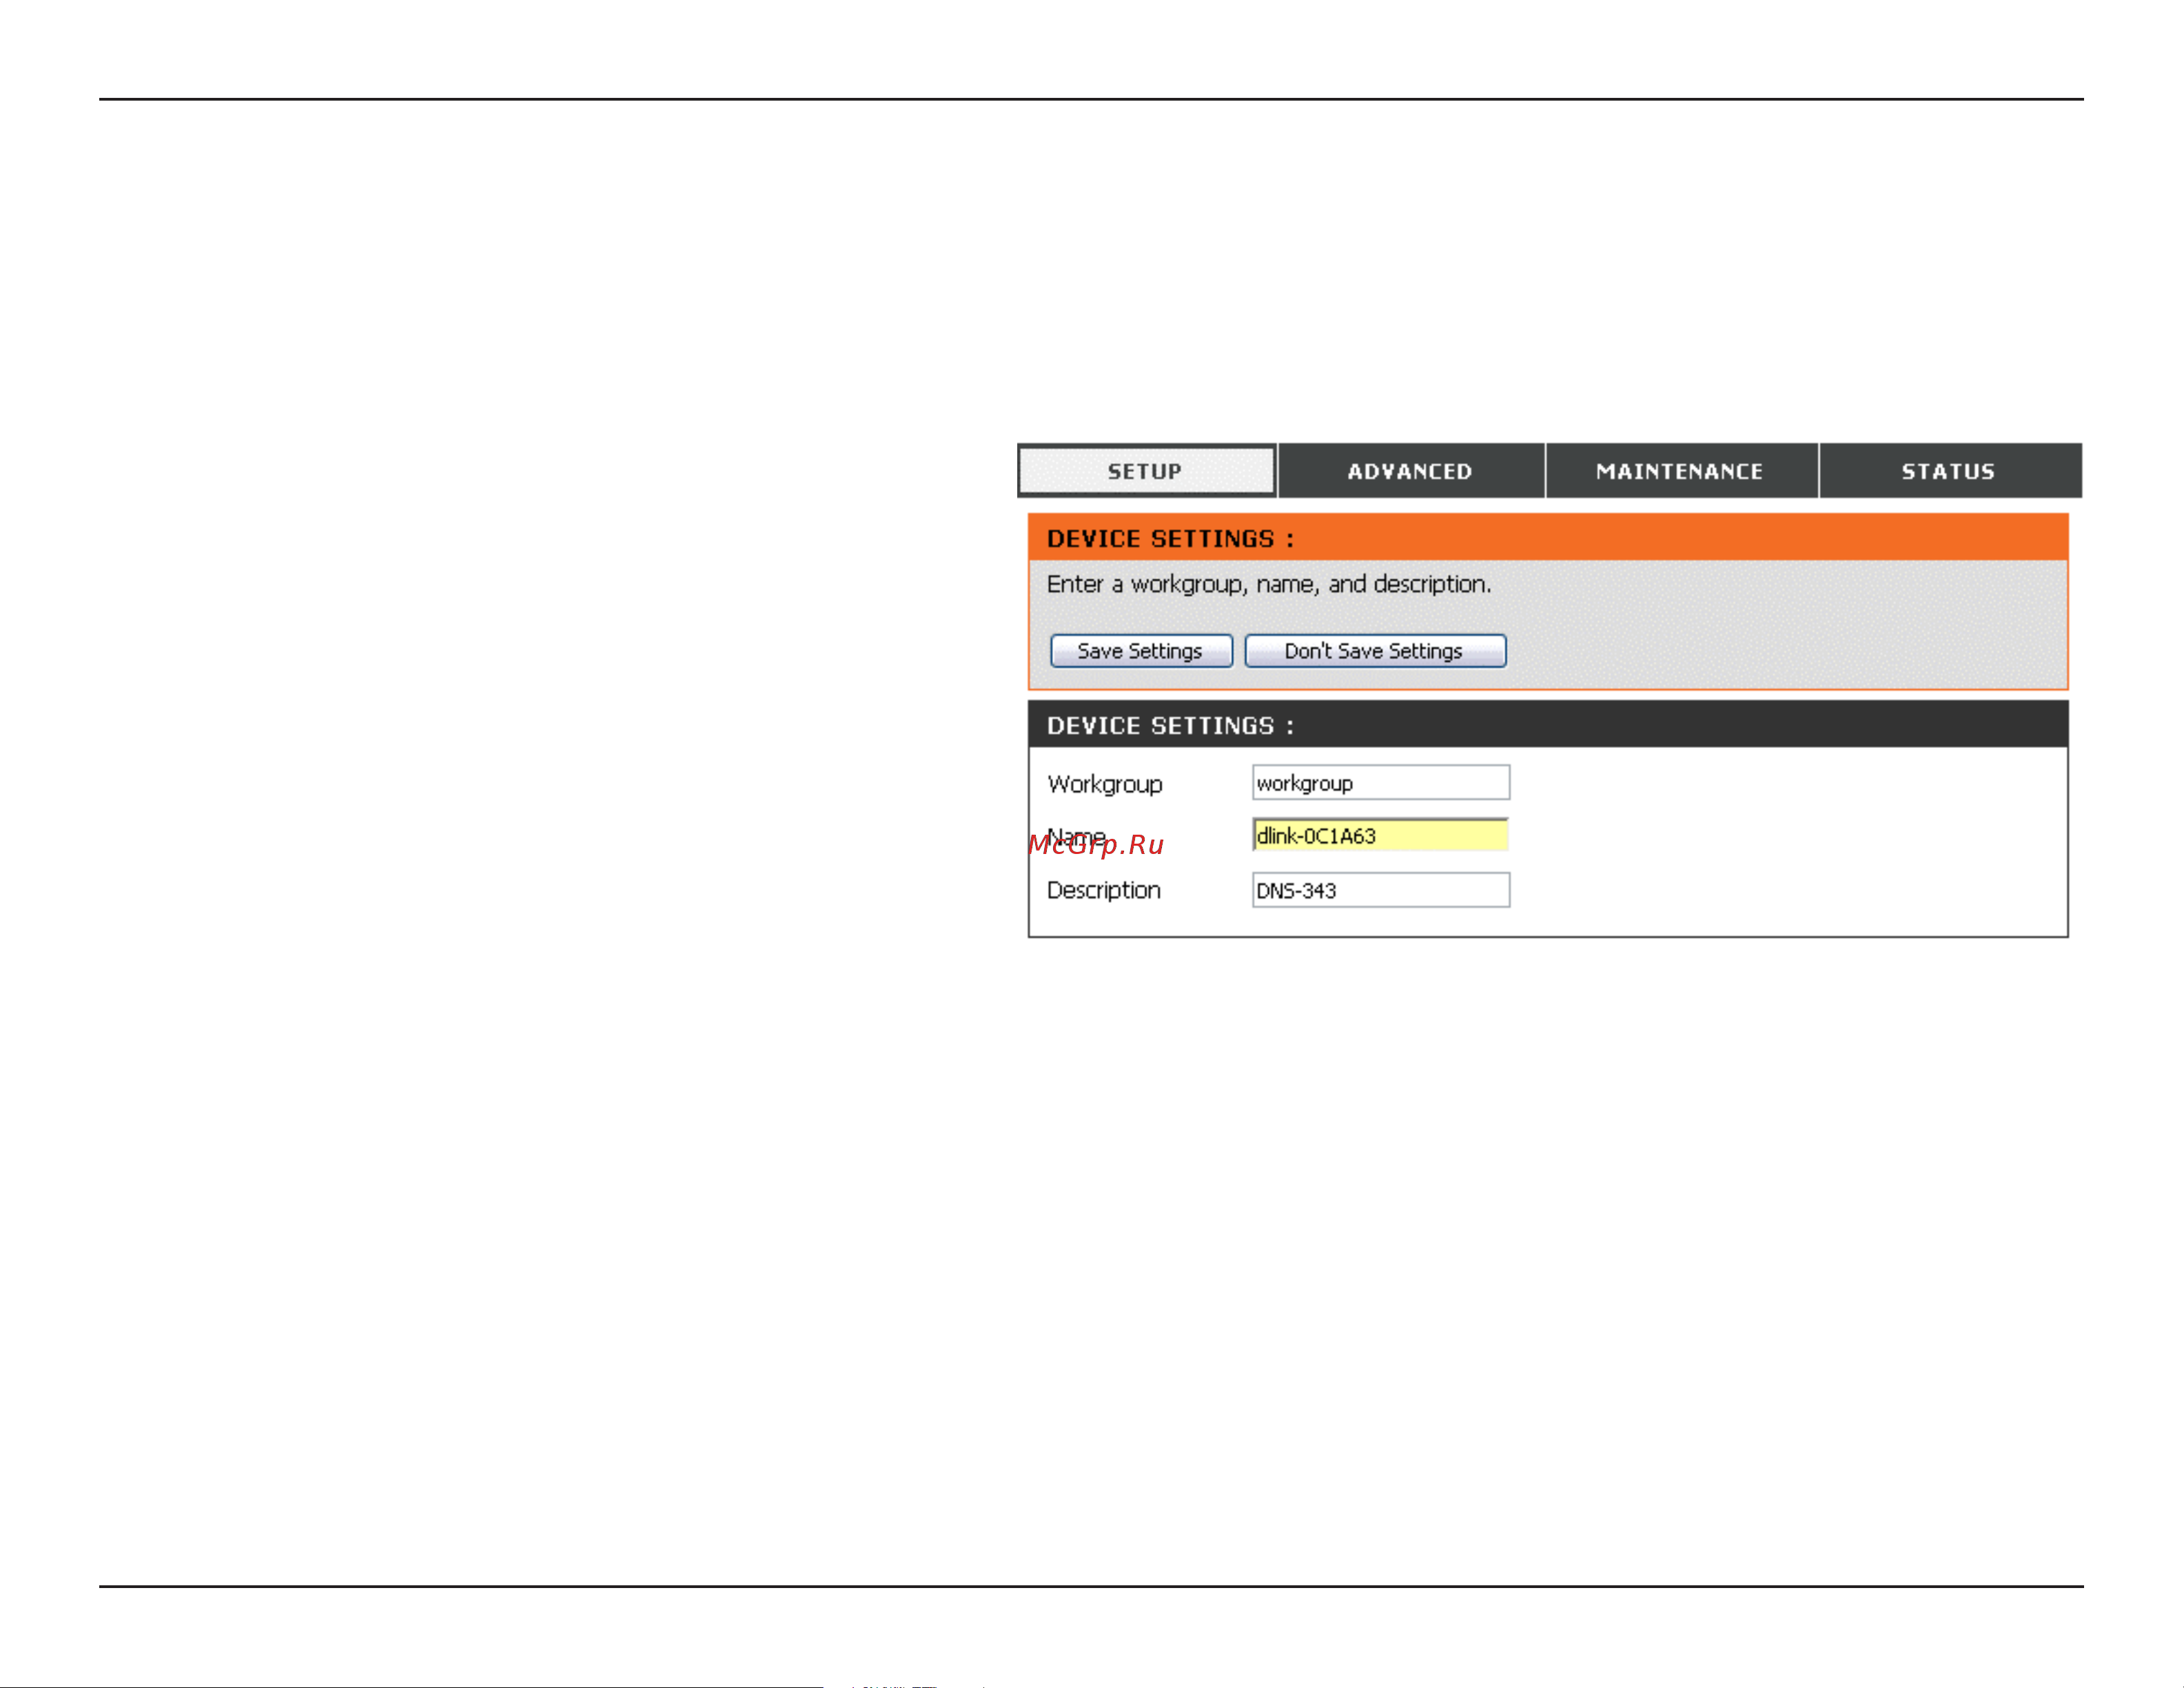This screenshot has height=1688, width=2184.
Task: Click the Workgroup label
Action: 1105,785
